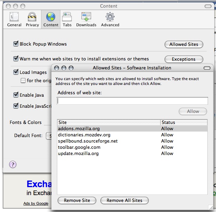216x212 pixels.
Task: Select the Content globe icon
Action: [51, 17]
